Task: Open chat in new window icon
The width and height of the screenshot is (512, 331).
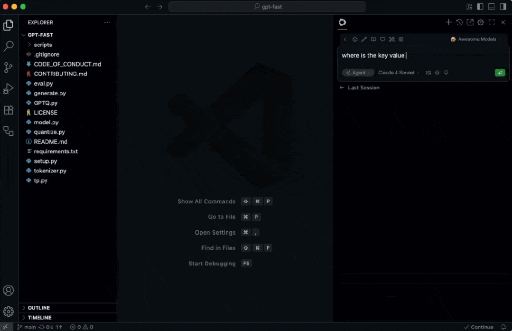Action: pos(470,22)
